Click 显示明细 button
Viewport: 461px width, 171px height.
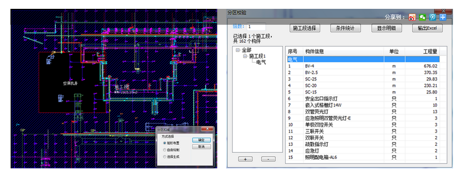pos(387,28)
